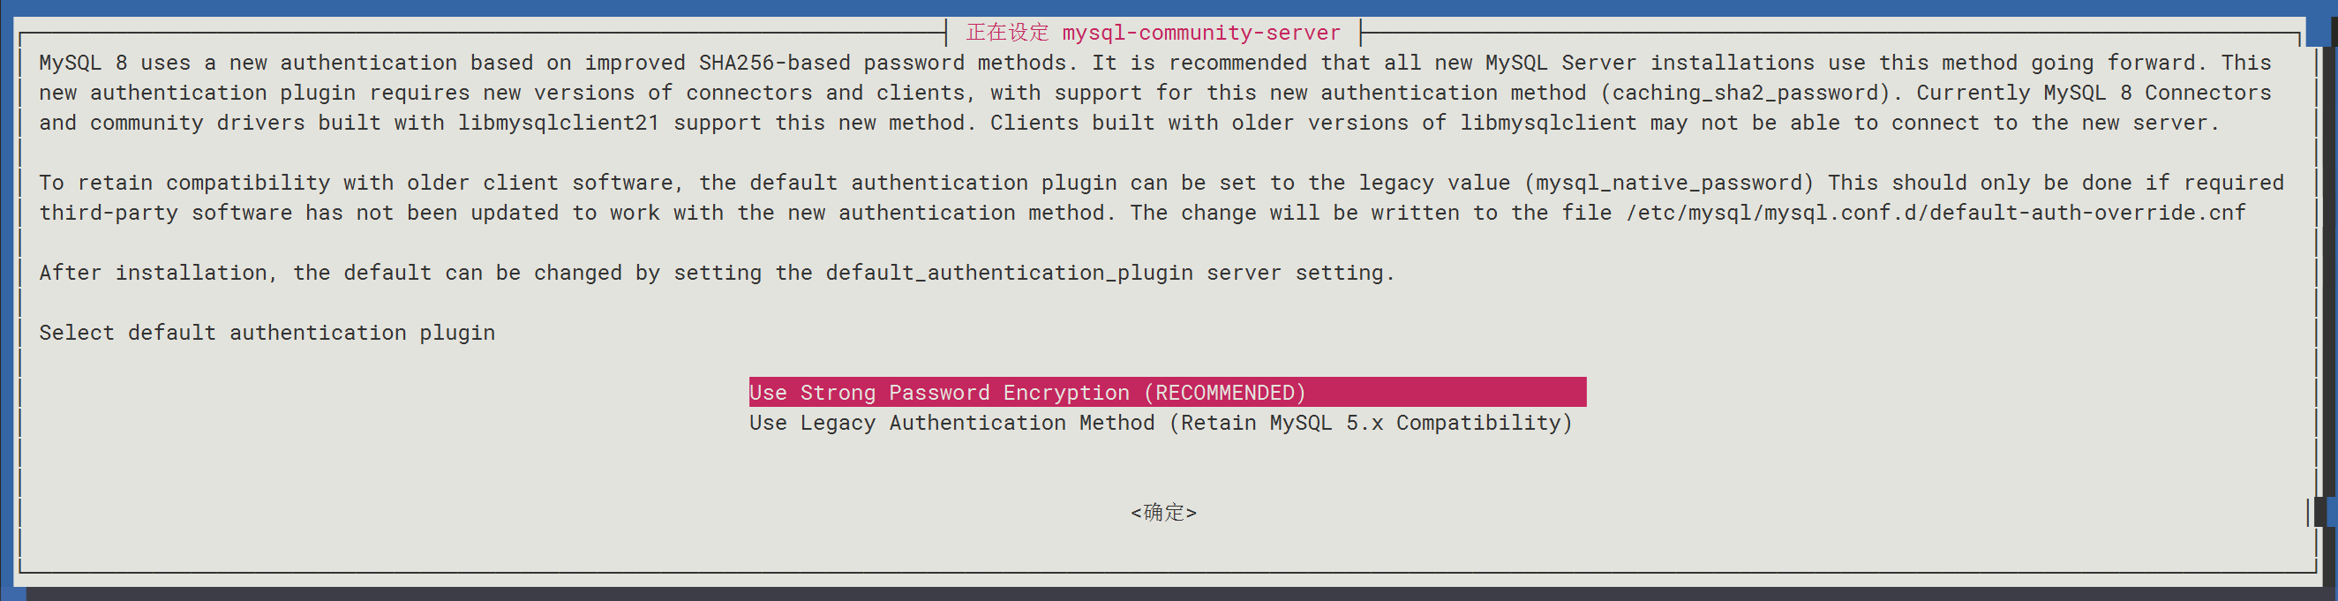Click the default_authentication_plugin setting name
Viewport: 2338px width, 601px height.
pyautogui.click(x=1008, y=273)
